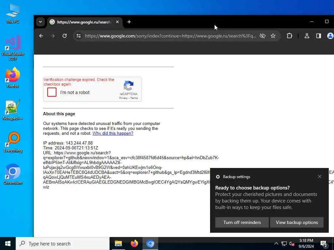Click the taskbar search box

point(63,243)
